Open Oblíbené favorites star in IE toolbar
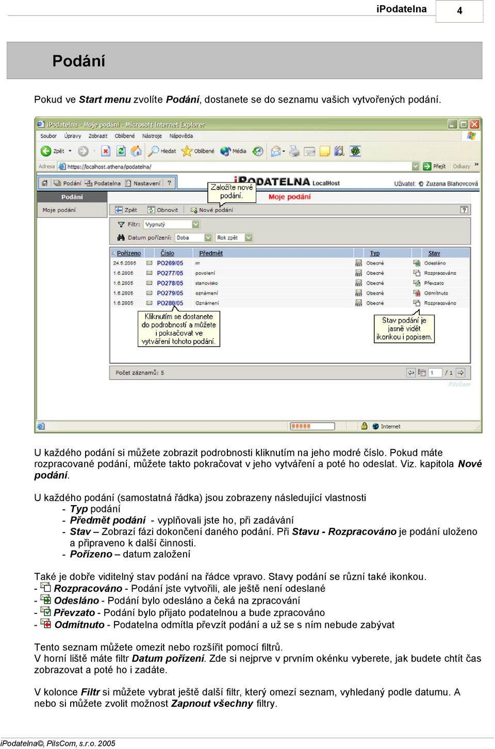 198,151
